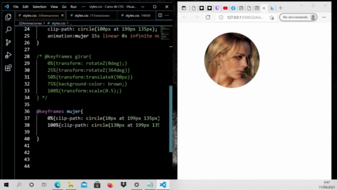Go back in the Edge browser

(x=185, y=17)
